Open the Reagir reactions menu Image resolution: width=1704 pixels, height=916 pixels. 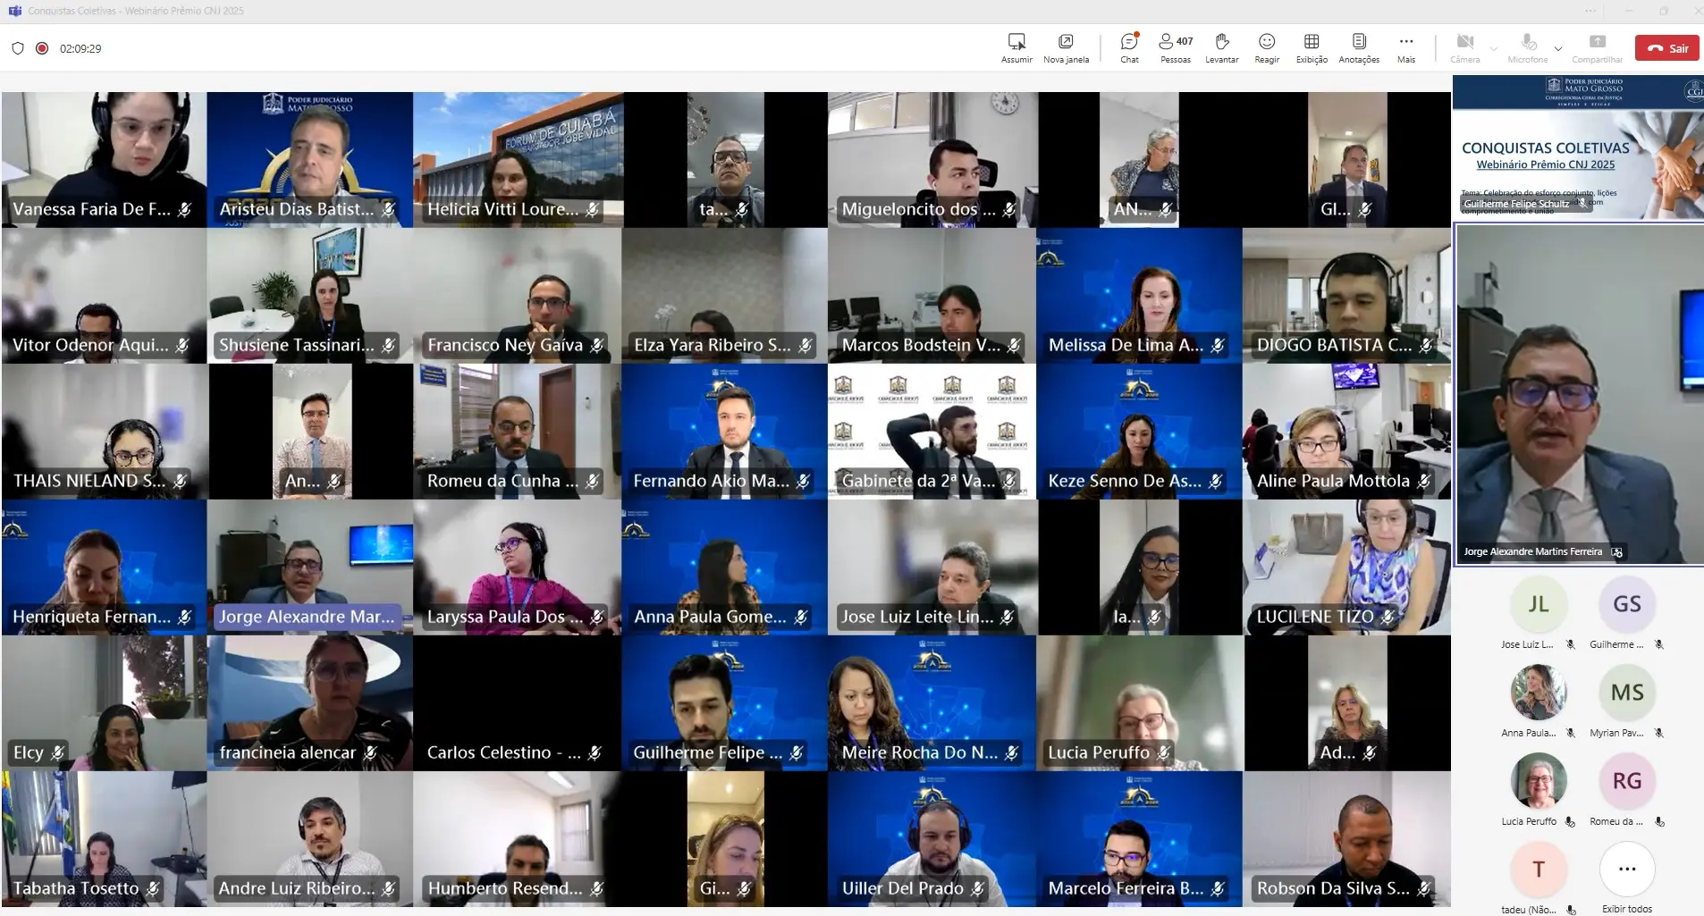click(1267, 47)
